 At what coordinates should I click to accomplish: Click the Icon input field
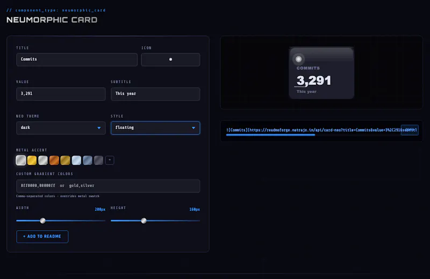tap(170, 60)
